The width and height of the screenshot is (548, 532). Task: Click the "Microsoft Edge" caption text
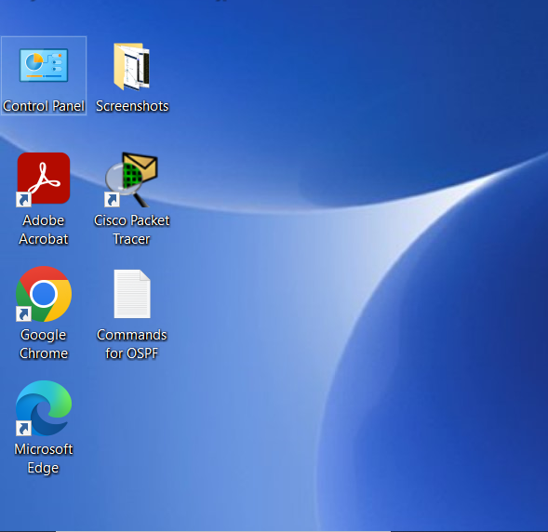(44, 459)
